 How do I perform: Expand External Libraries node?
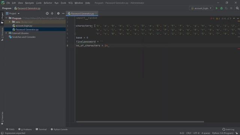click(x=6, y=33)
